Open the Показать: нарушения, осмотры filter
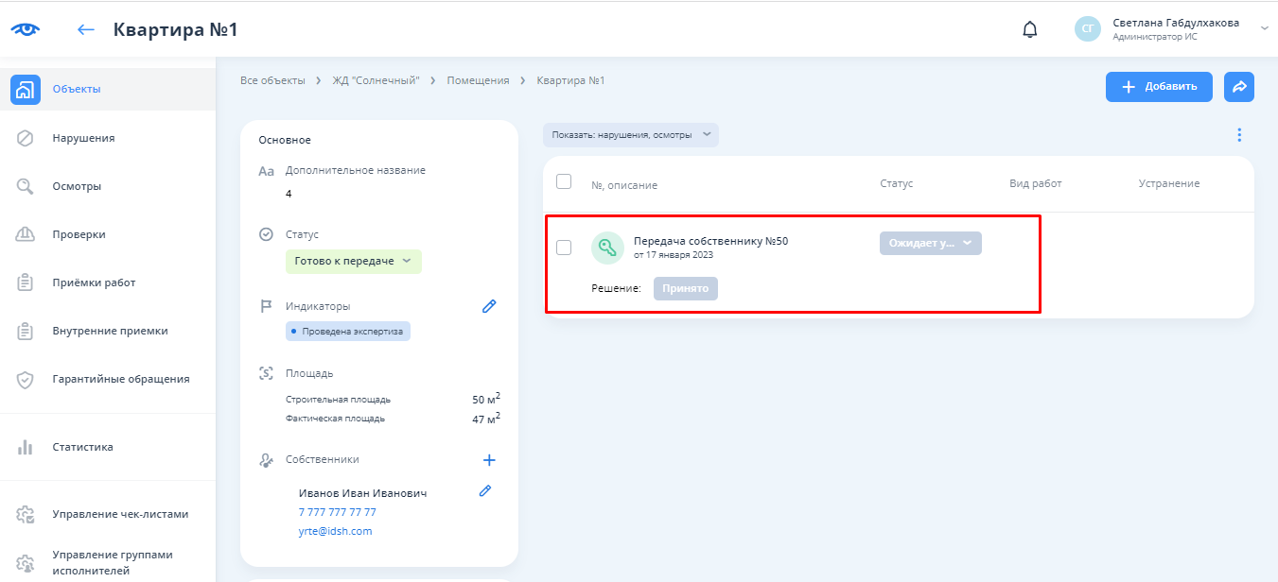This screenshot has width=1278, height=582. pyautogui.click(x=630, y=135)
